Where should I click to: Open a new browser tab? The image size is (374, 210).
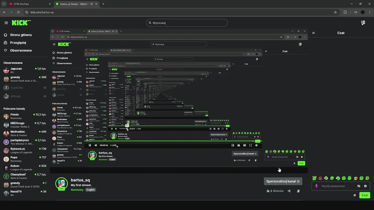[103, 4]
